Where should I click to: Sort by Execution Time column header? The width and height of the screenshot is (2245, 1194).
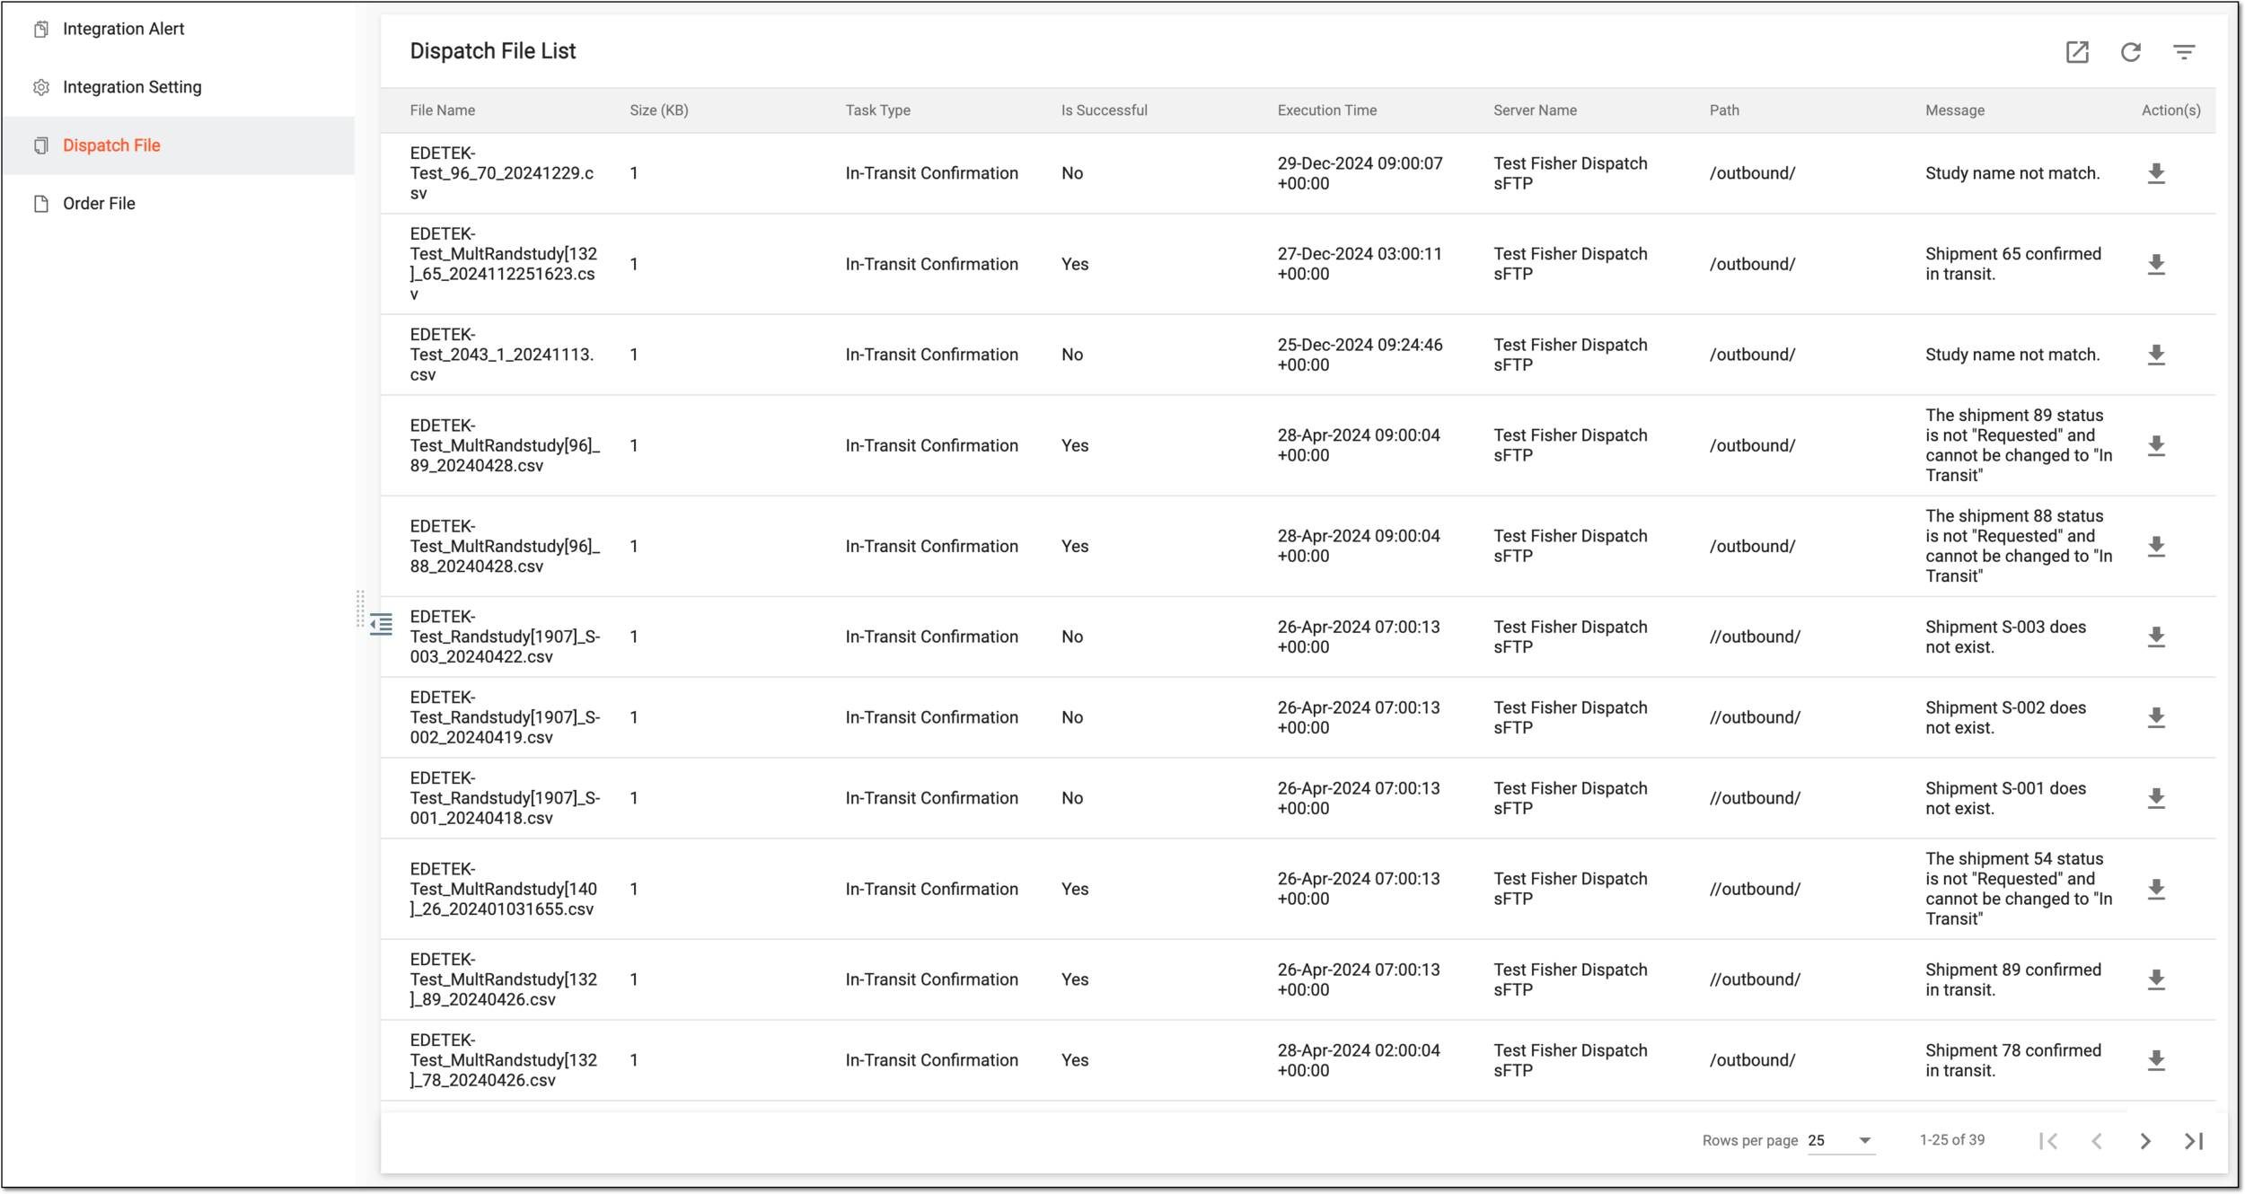click(1327, 110)
